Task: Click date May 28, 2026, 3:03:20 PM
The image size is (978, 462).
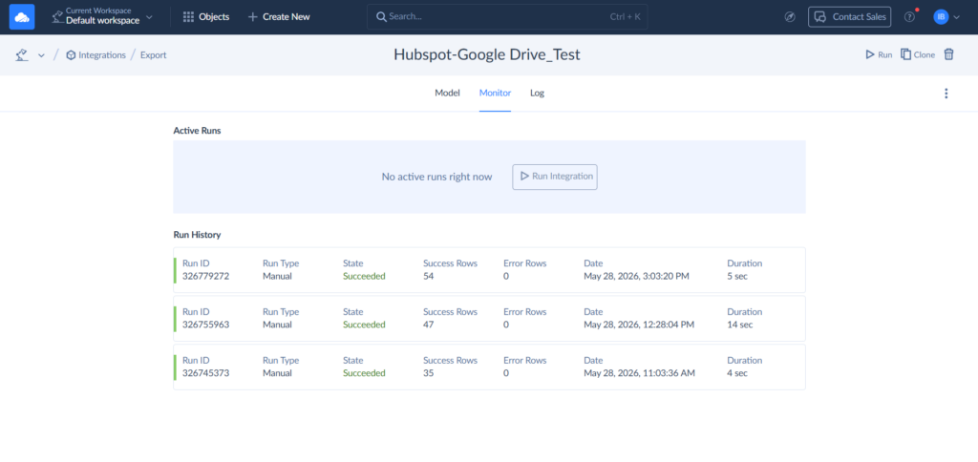Action: [x=636, y=276]
